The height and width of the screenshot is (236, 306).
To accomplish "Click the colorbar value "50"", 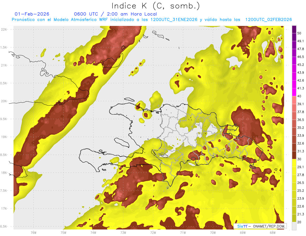I will [300, 33].
